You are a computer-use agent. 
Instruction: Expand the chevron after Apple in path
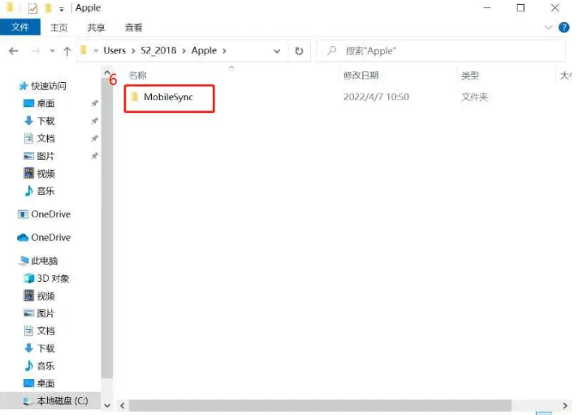tap(224, 51)
